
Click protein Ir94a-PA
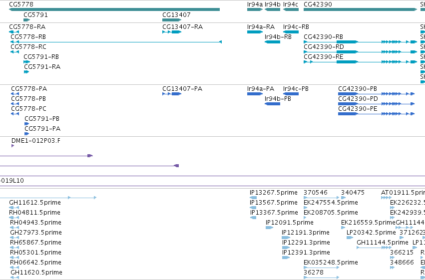coord(255,94)
